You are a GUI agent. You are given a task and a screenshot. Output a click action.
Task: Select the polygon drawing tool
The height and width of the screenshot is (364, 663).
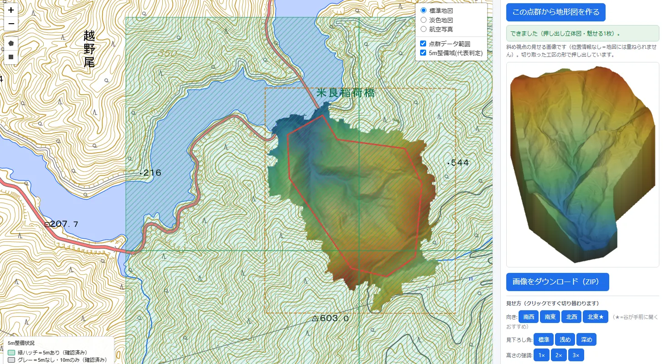[11, 43]
